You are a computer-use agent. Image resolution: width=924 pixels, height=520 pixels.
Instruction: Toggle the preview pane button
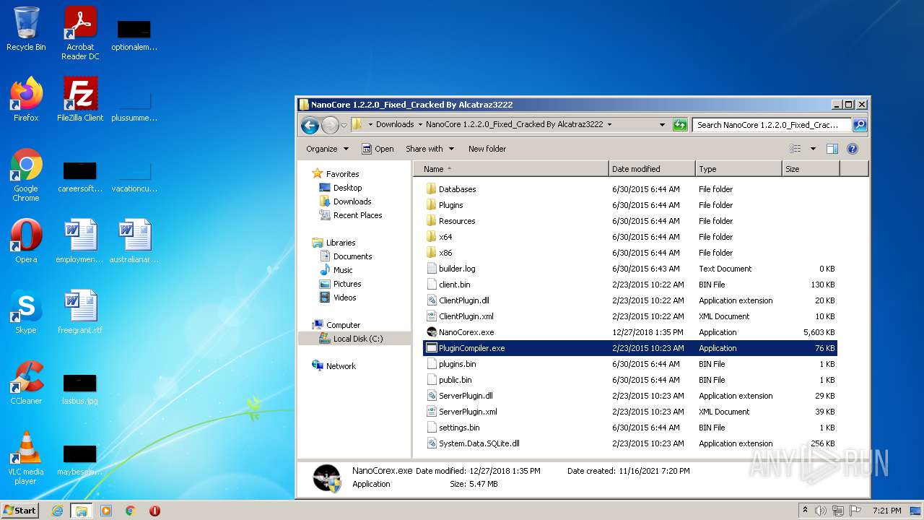click(832, 149)
